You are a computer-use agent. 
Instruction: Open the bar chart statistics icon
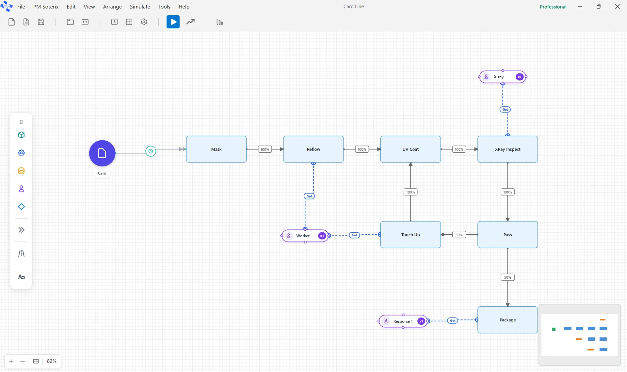[219, 22]
